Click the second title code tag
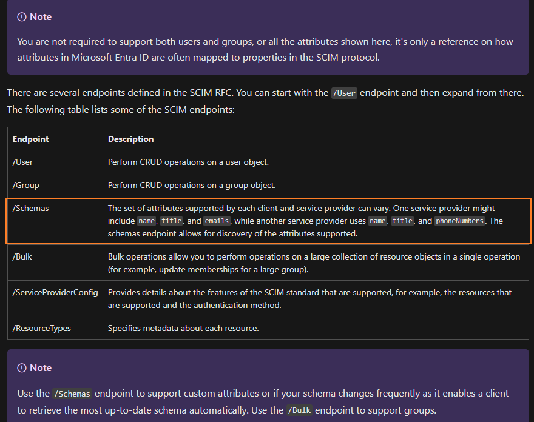This screenshot has height=422, width=534. tap(402, 221)
